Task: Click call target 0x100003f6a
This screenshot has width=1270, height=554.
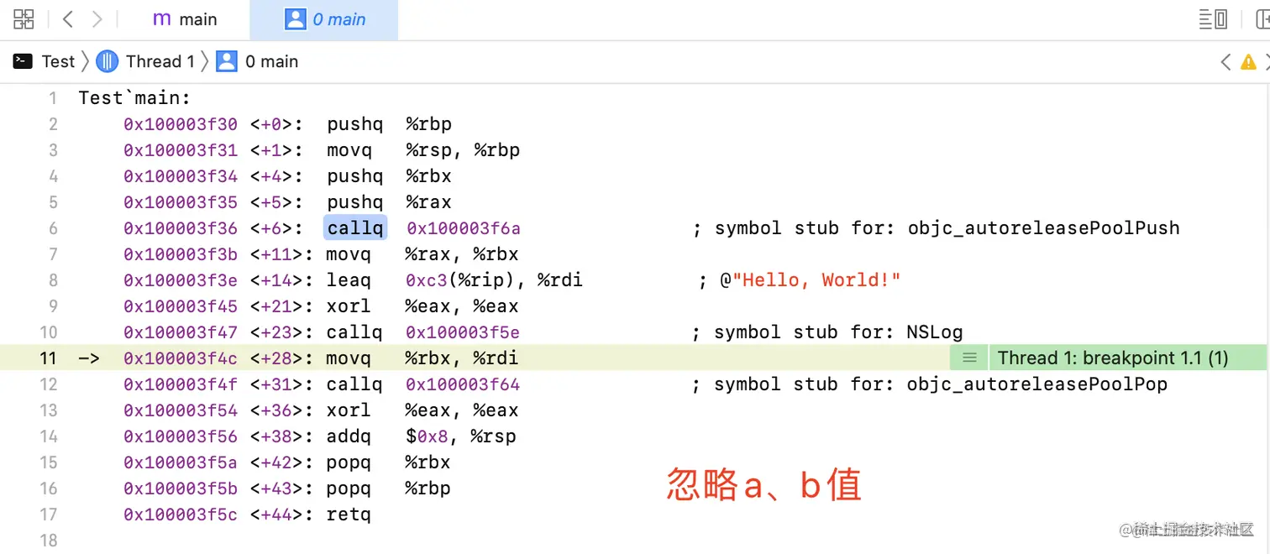Action: (464, 228)
